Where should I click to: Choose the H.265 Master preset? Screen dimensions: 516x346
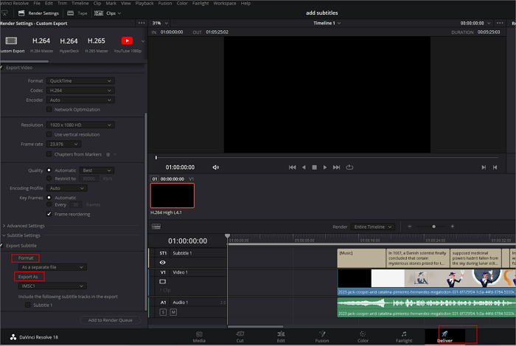97,44
